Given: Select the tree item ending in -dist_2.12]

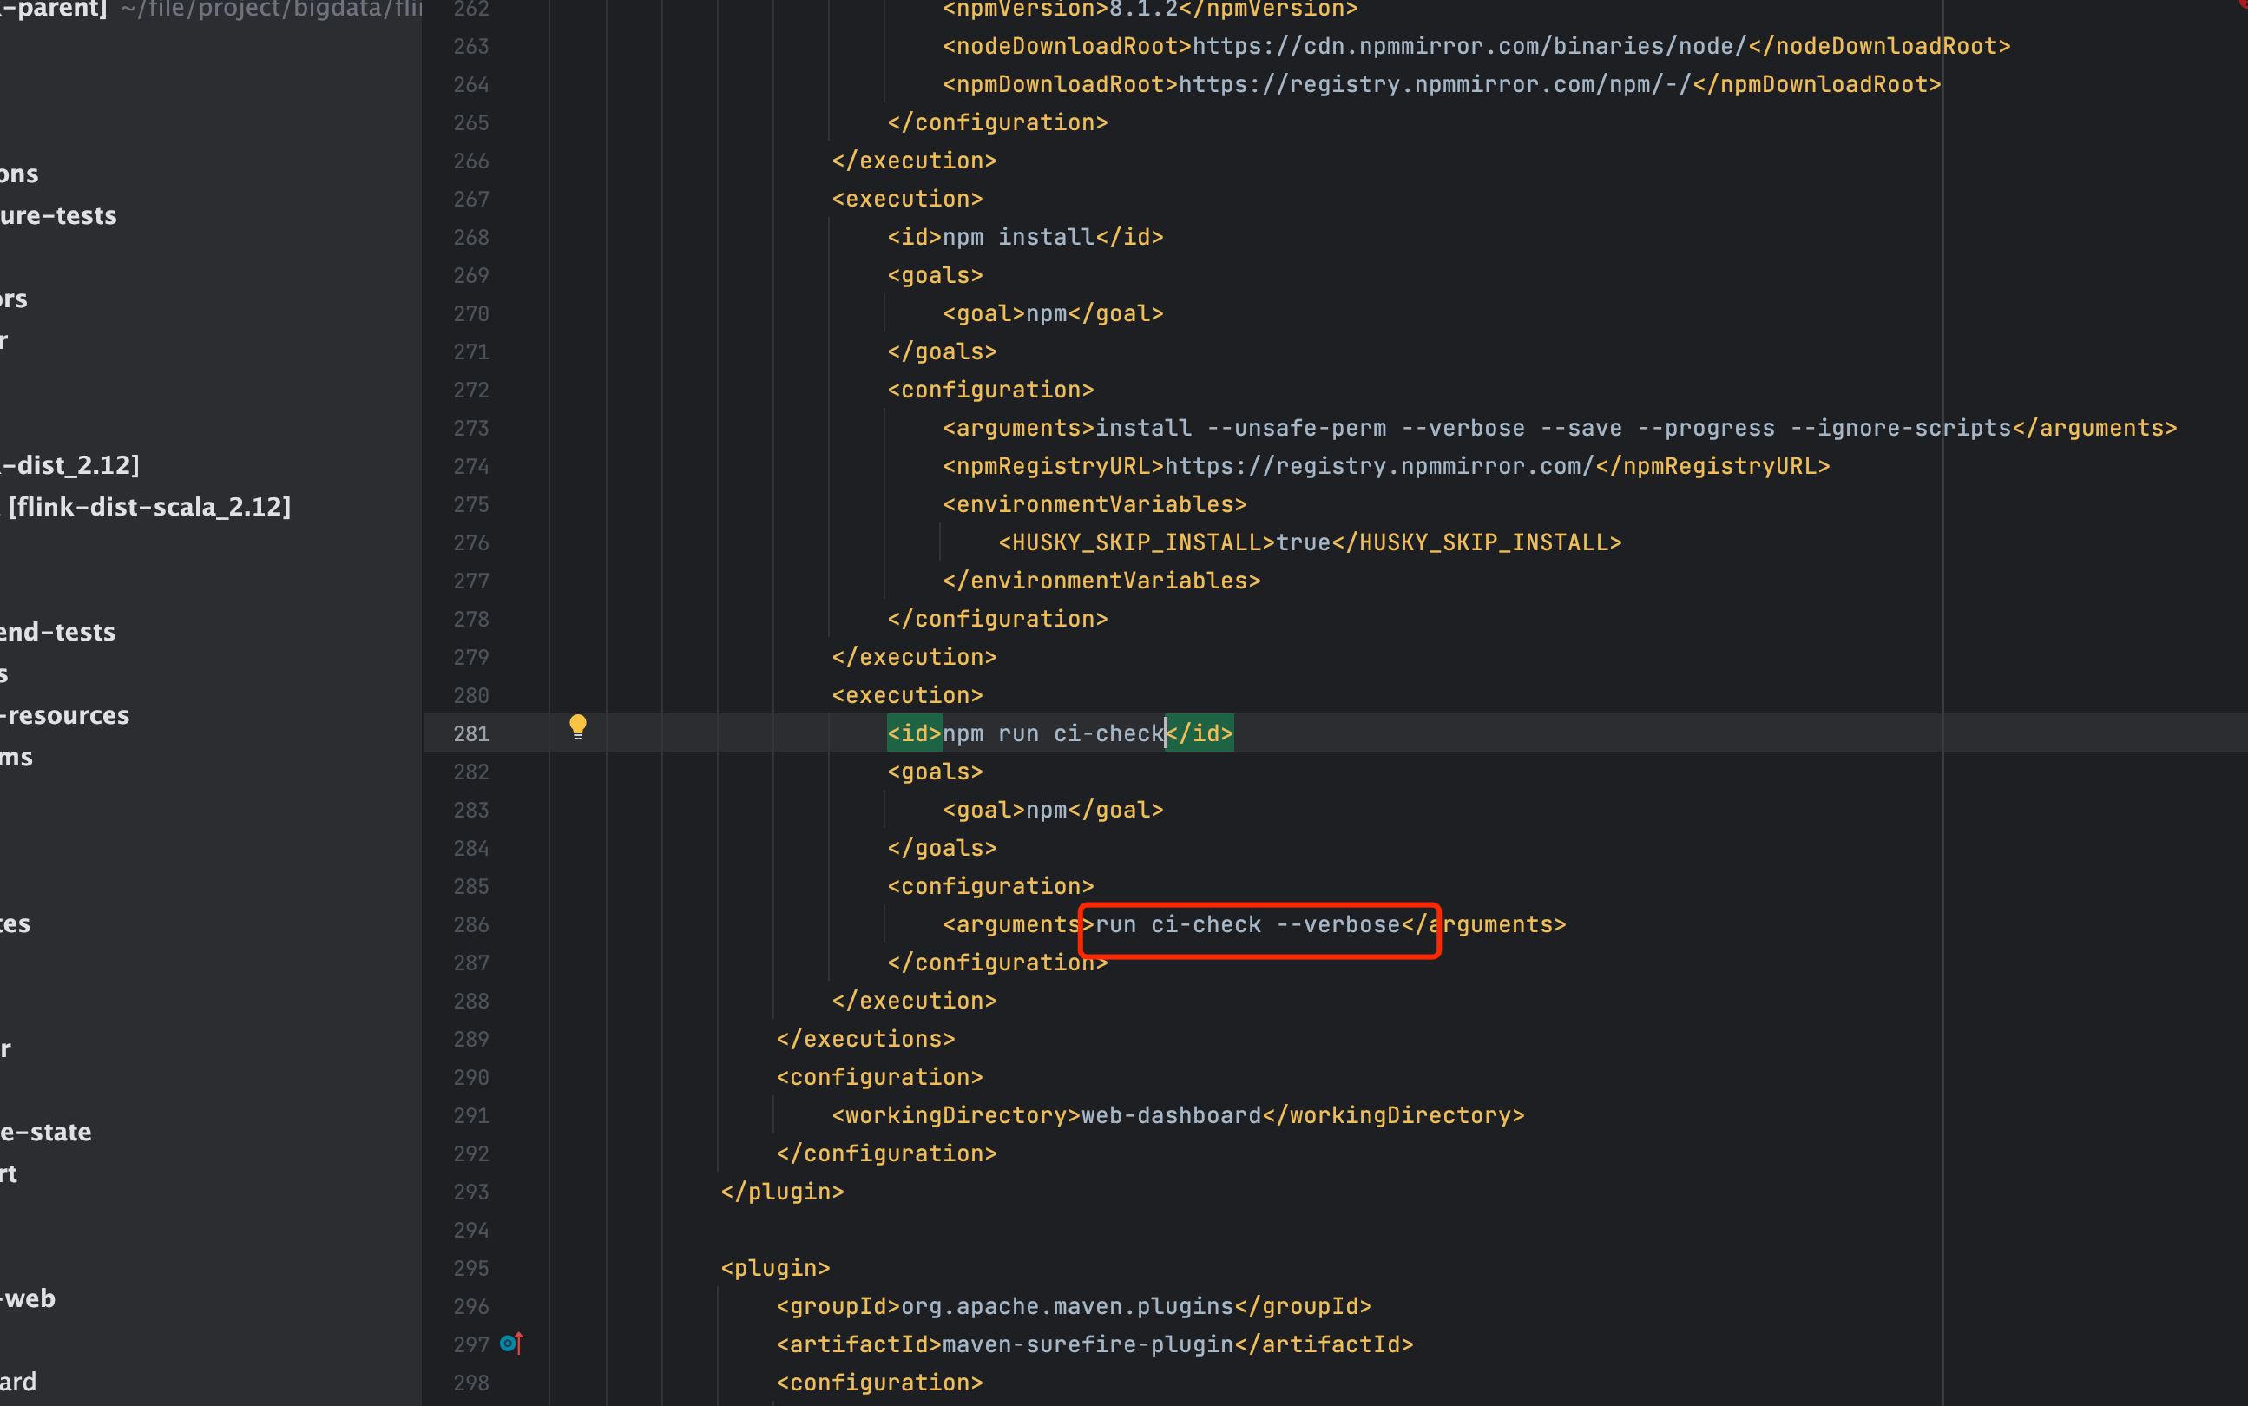Looking at the screenshot, I should pos(69,465).
